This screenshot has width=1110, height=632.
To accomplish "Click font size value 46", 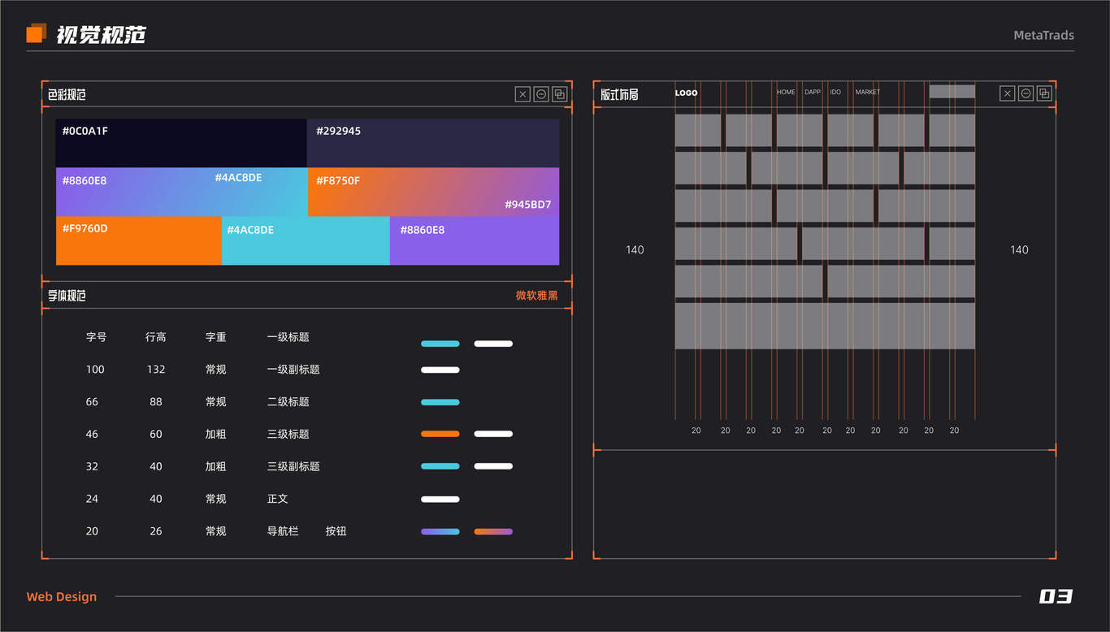I will tap(92, 435).
